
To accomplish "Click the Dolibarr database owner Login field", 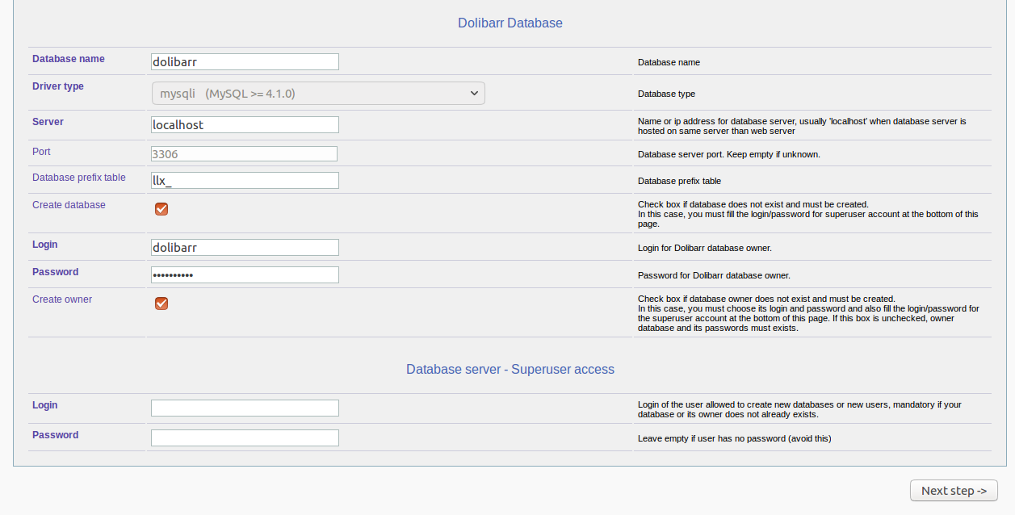I will 245,248.
